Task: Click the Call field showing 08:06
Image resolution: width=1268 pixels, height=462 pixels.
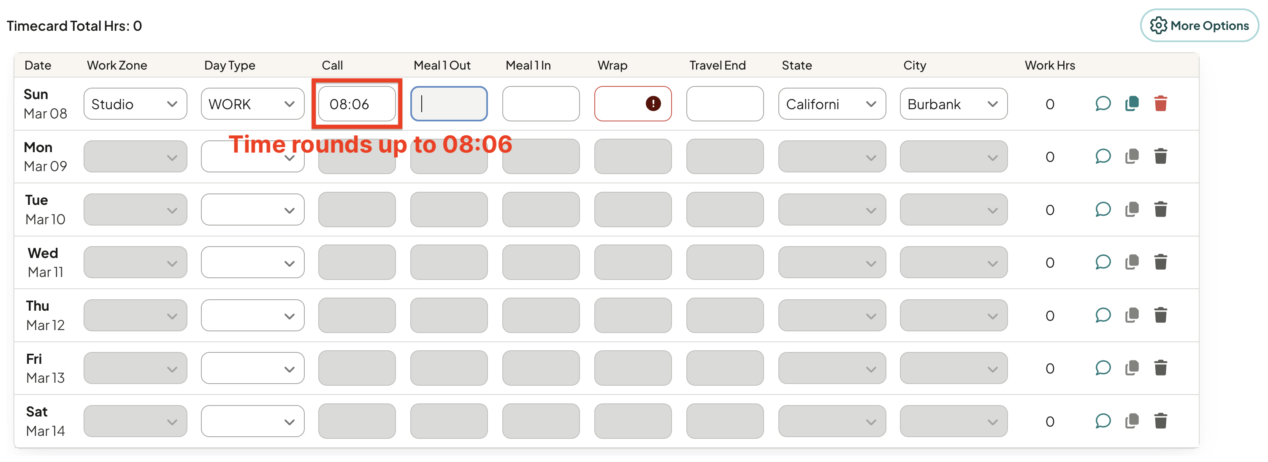Action: pos(357,104)
